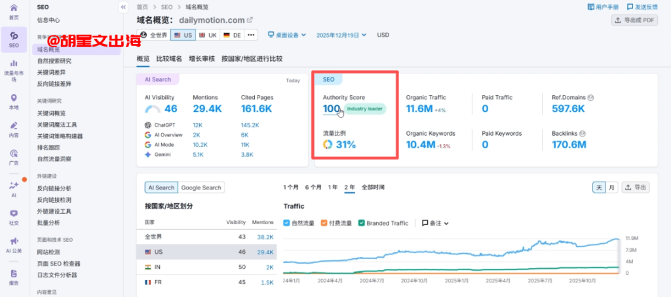
Task: Select the 全世界 worldwide database button
Action: click(153, 35)
